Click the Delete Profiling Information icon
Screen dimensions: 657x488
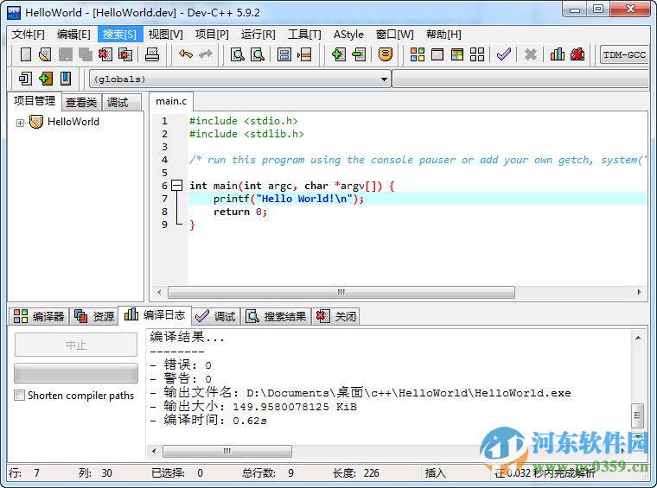click(577, 54)
